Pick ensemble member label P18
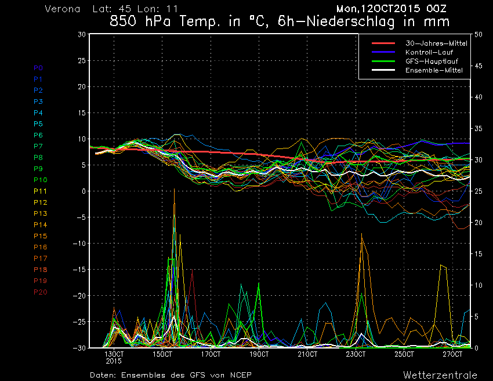The image size is (493, 381). pos(41,270)
